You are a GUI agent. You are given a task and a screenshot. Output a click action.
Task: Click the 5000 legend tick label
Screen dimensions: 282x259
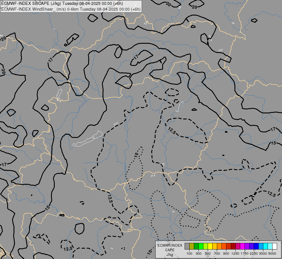tap(272, 254)
